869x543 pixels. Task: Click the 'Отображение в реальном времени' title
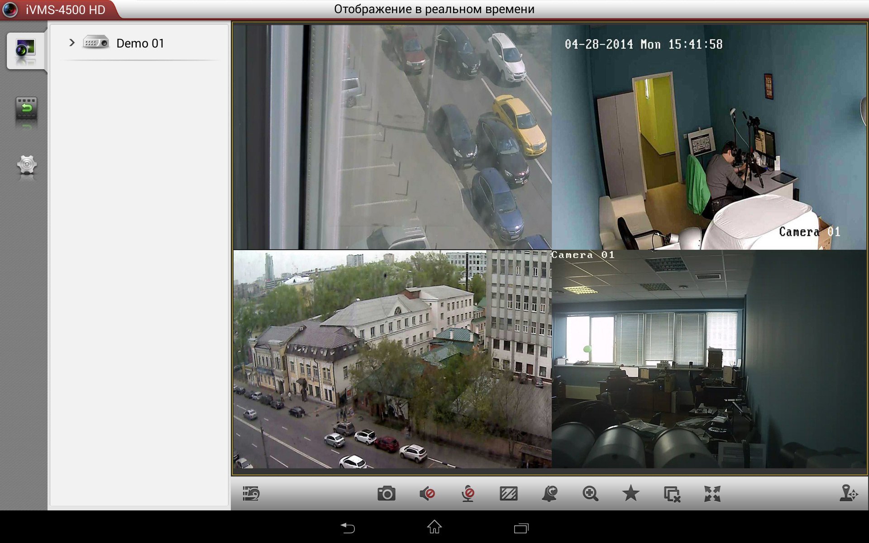coord(434,9)
